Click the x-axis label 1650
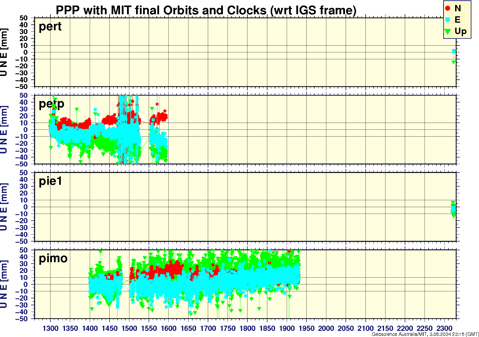 coord(188,329)
